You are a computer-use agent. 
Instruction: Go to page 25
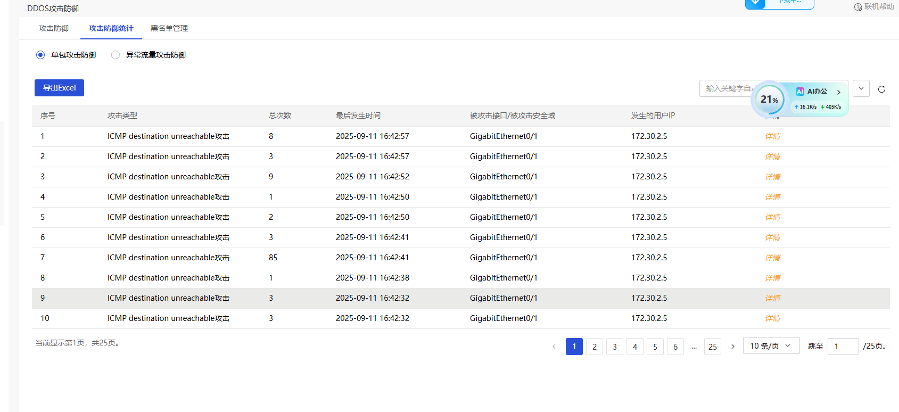click(713, 347)
